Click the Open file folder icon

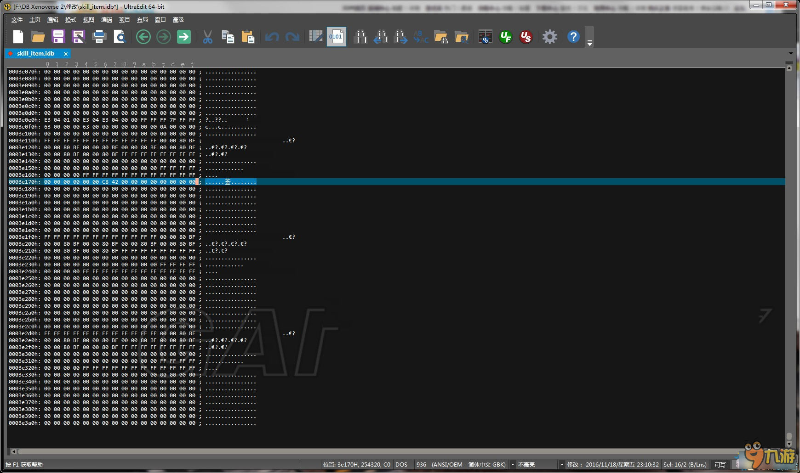point(38,37)
